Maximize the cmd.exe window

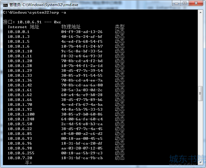click(x=185, y=3)
